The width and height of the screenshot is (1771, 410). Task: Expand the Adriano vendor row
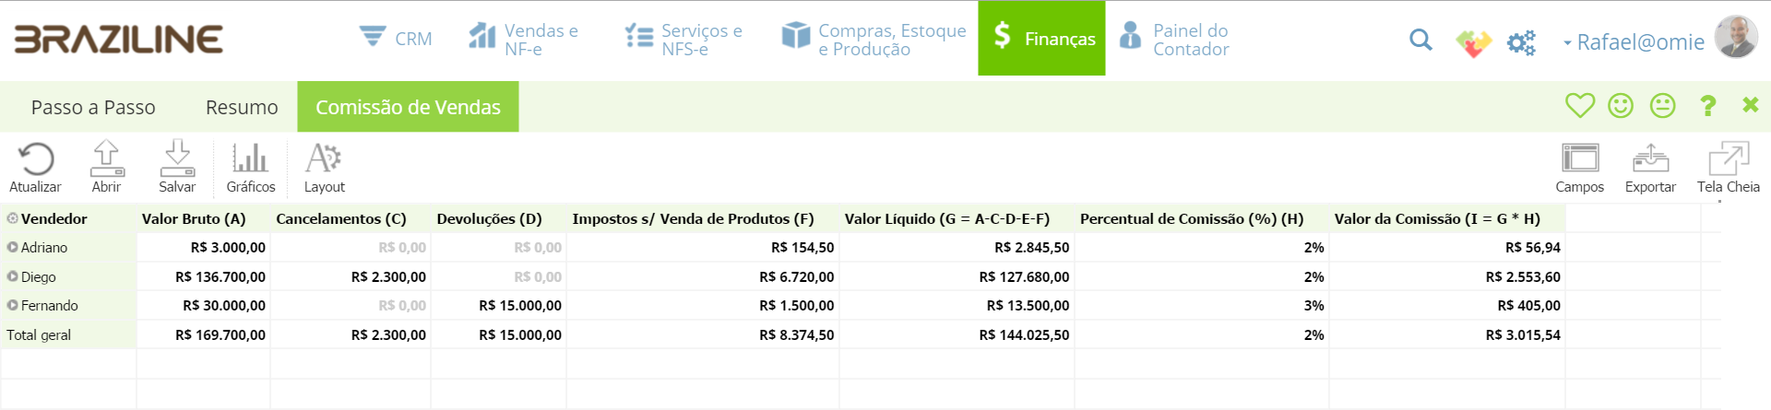point(13,247)
